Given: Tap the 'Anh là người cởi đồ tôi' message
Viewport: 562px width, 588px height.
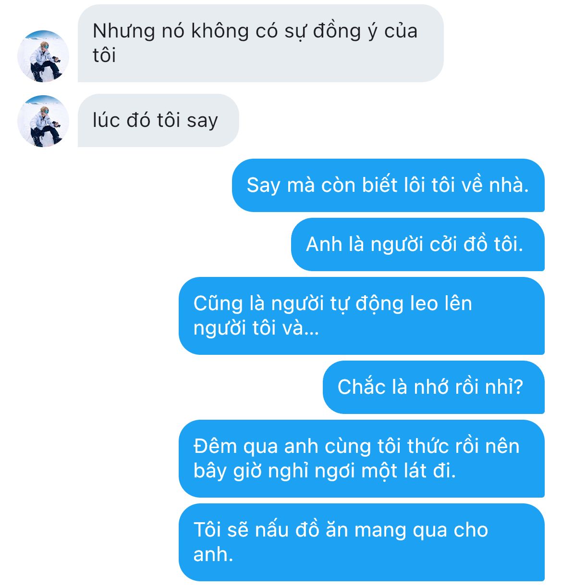Looking at the screenshot, I should (417, 244).
